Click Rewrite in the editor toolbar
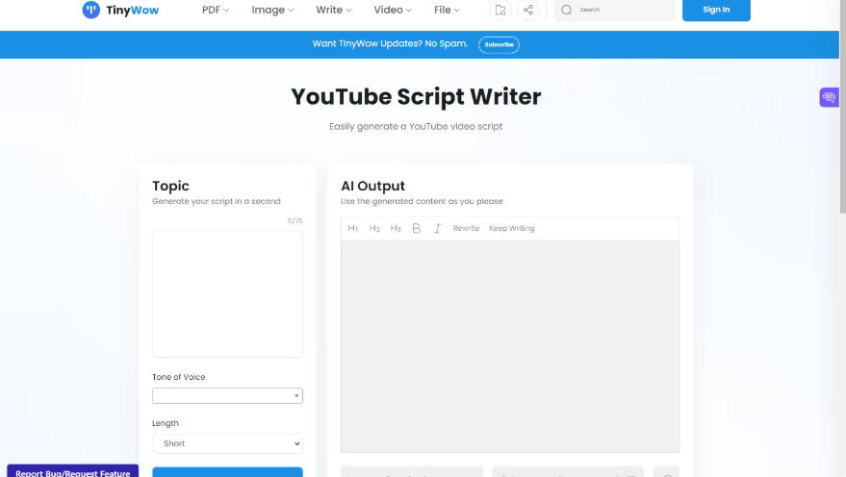The image size is (846, 477). (x=466, y=229)
